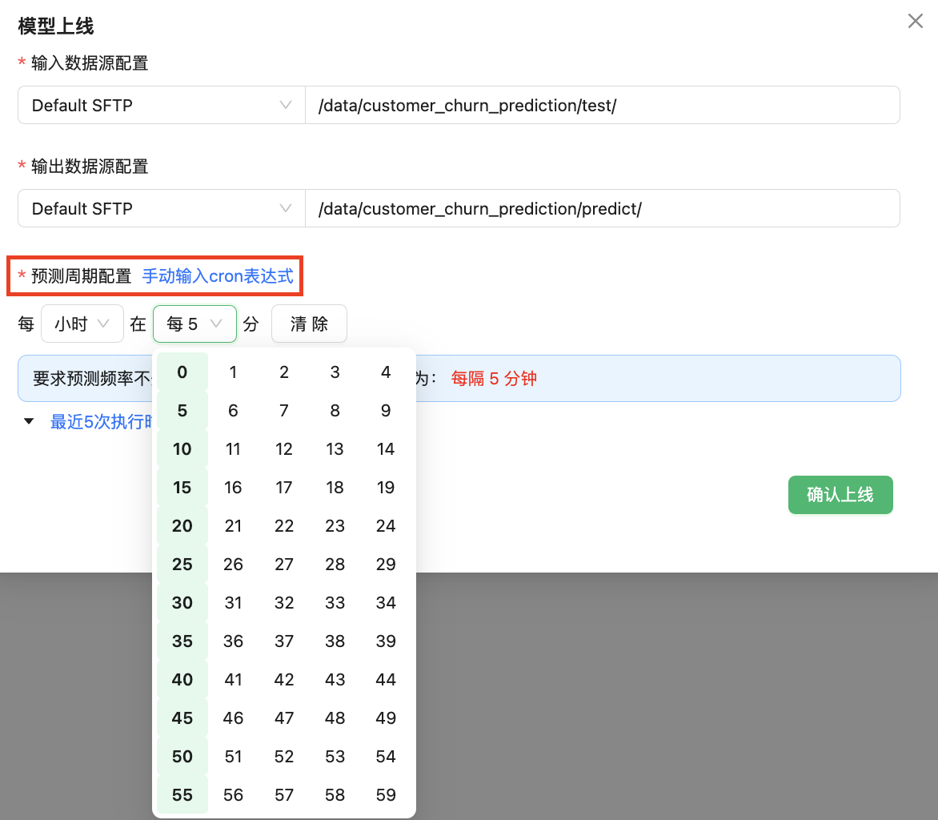Pick minute 43 from the minute grid
Image resolution: width=938 pixels, height=820 pixels.
(x=335, y=679)
